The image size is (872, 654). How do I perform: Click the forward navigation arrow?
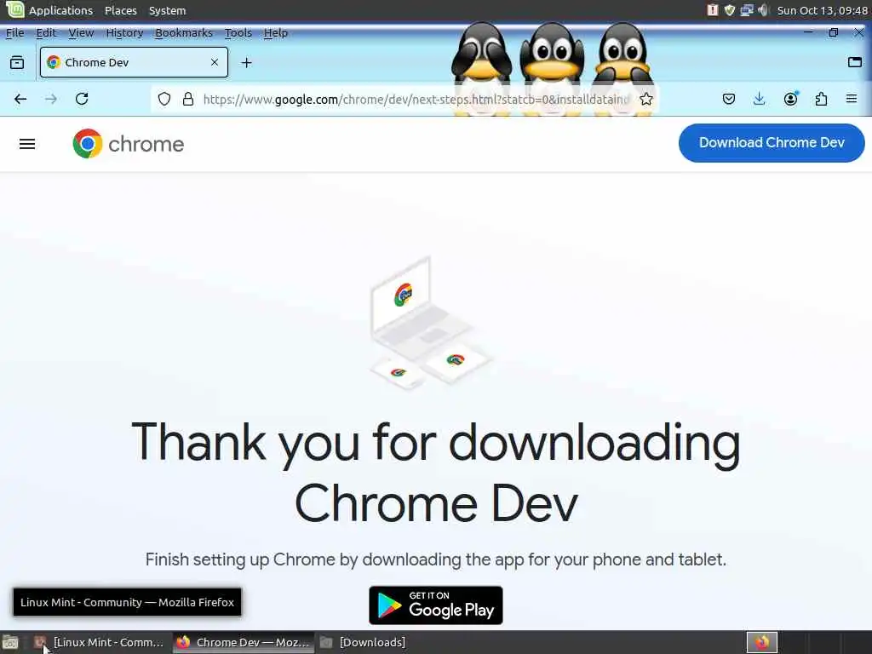click(51, 99)
